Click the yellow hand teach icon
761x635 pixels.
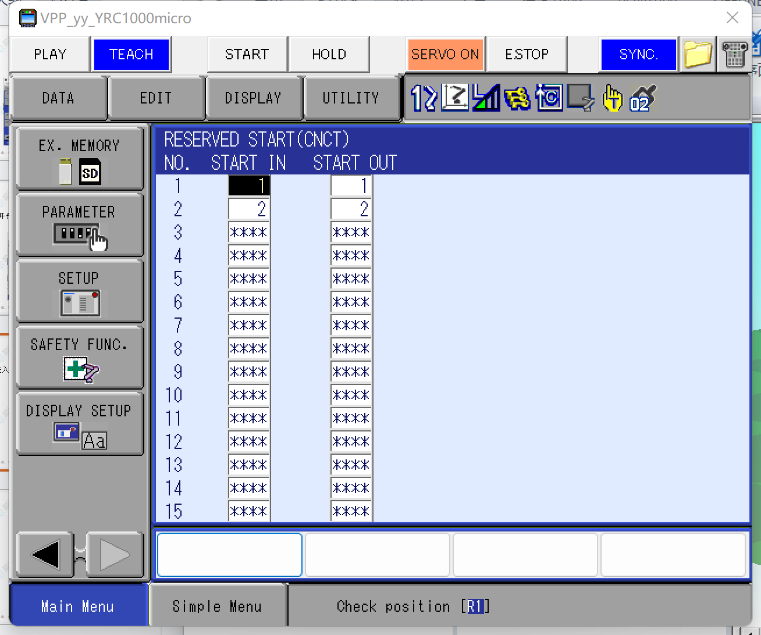tap(612, 97)
